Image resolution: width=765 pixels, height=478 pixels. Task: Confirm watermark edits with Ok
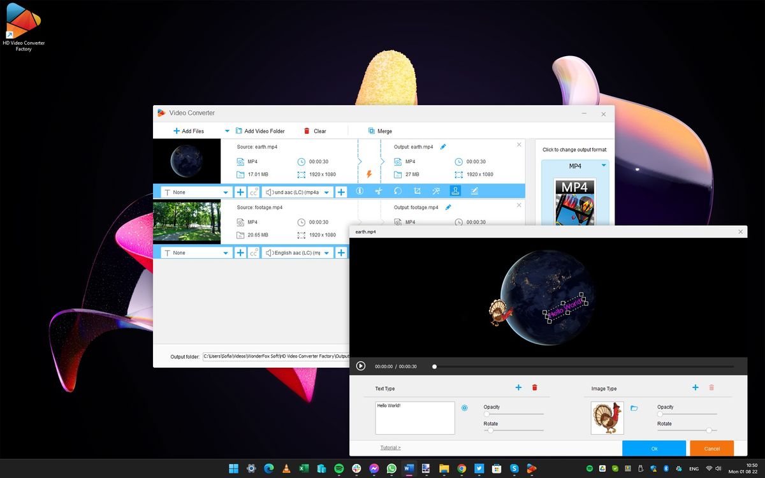tap(654, 449)
